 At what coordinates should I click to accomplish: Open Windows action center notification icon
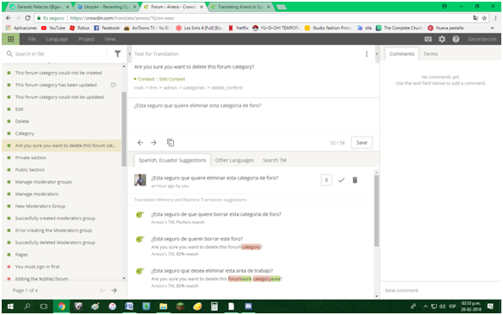pyautogui.click(x=490, y=307)
